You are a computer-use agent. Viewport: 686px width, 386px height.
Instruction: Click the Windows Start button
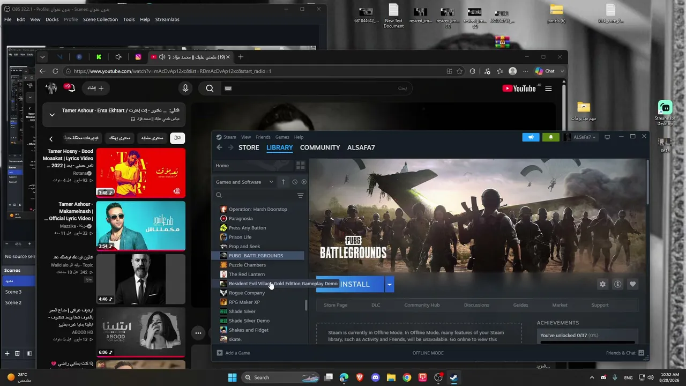tap(232, 377)
